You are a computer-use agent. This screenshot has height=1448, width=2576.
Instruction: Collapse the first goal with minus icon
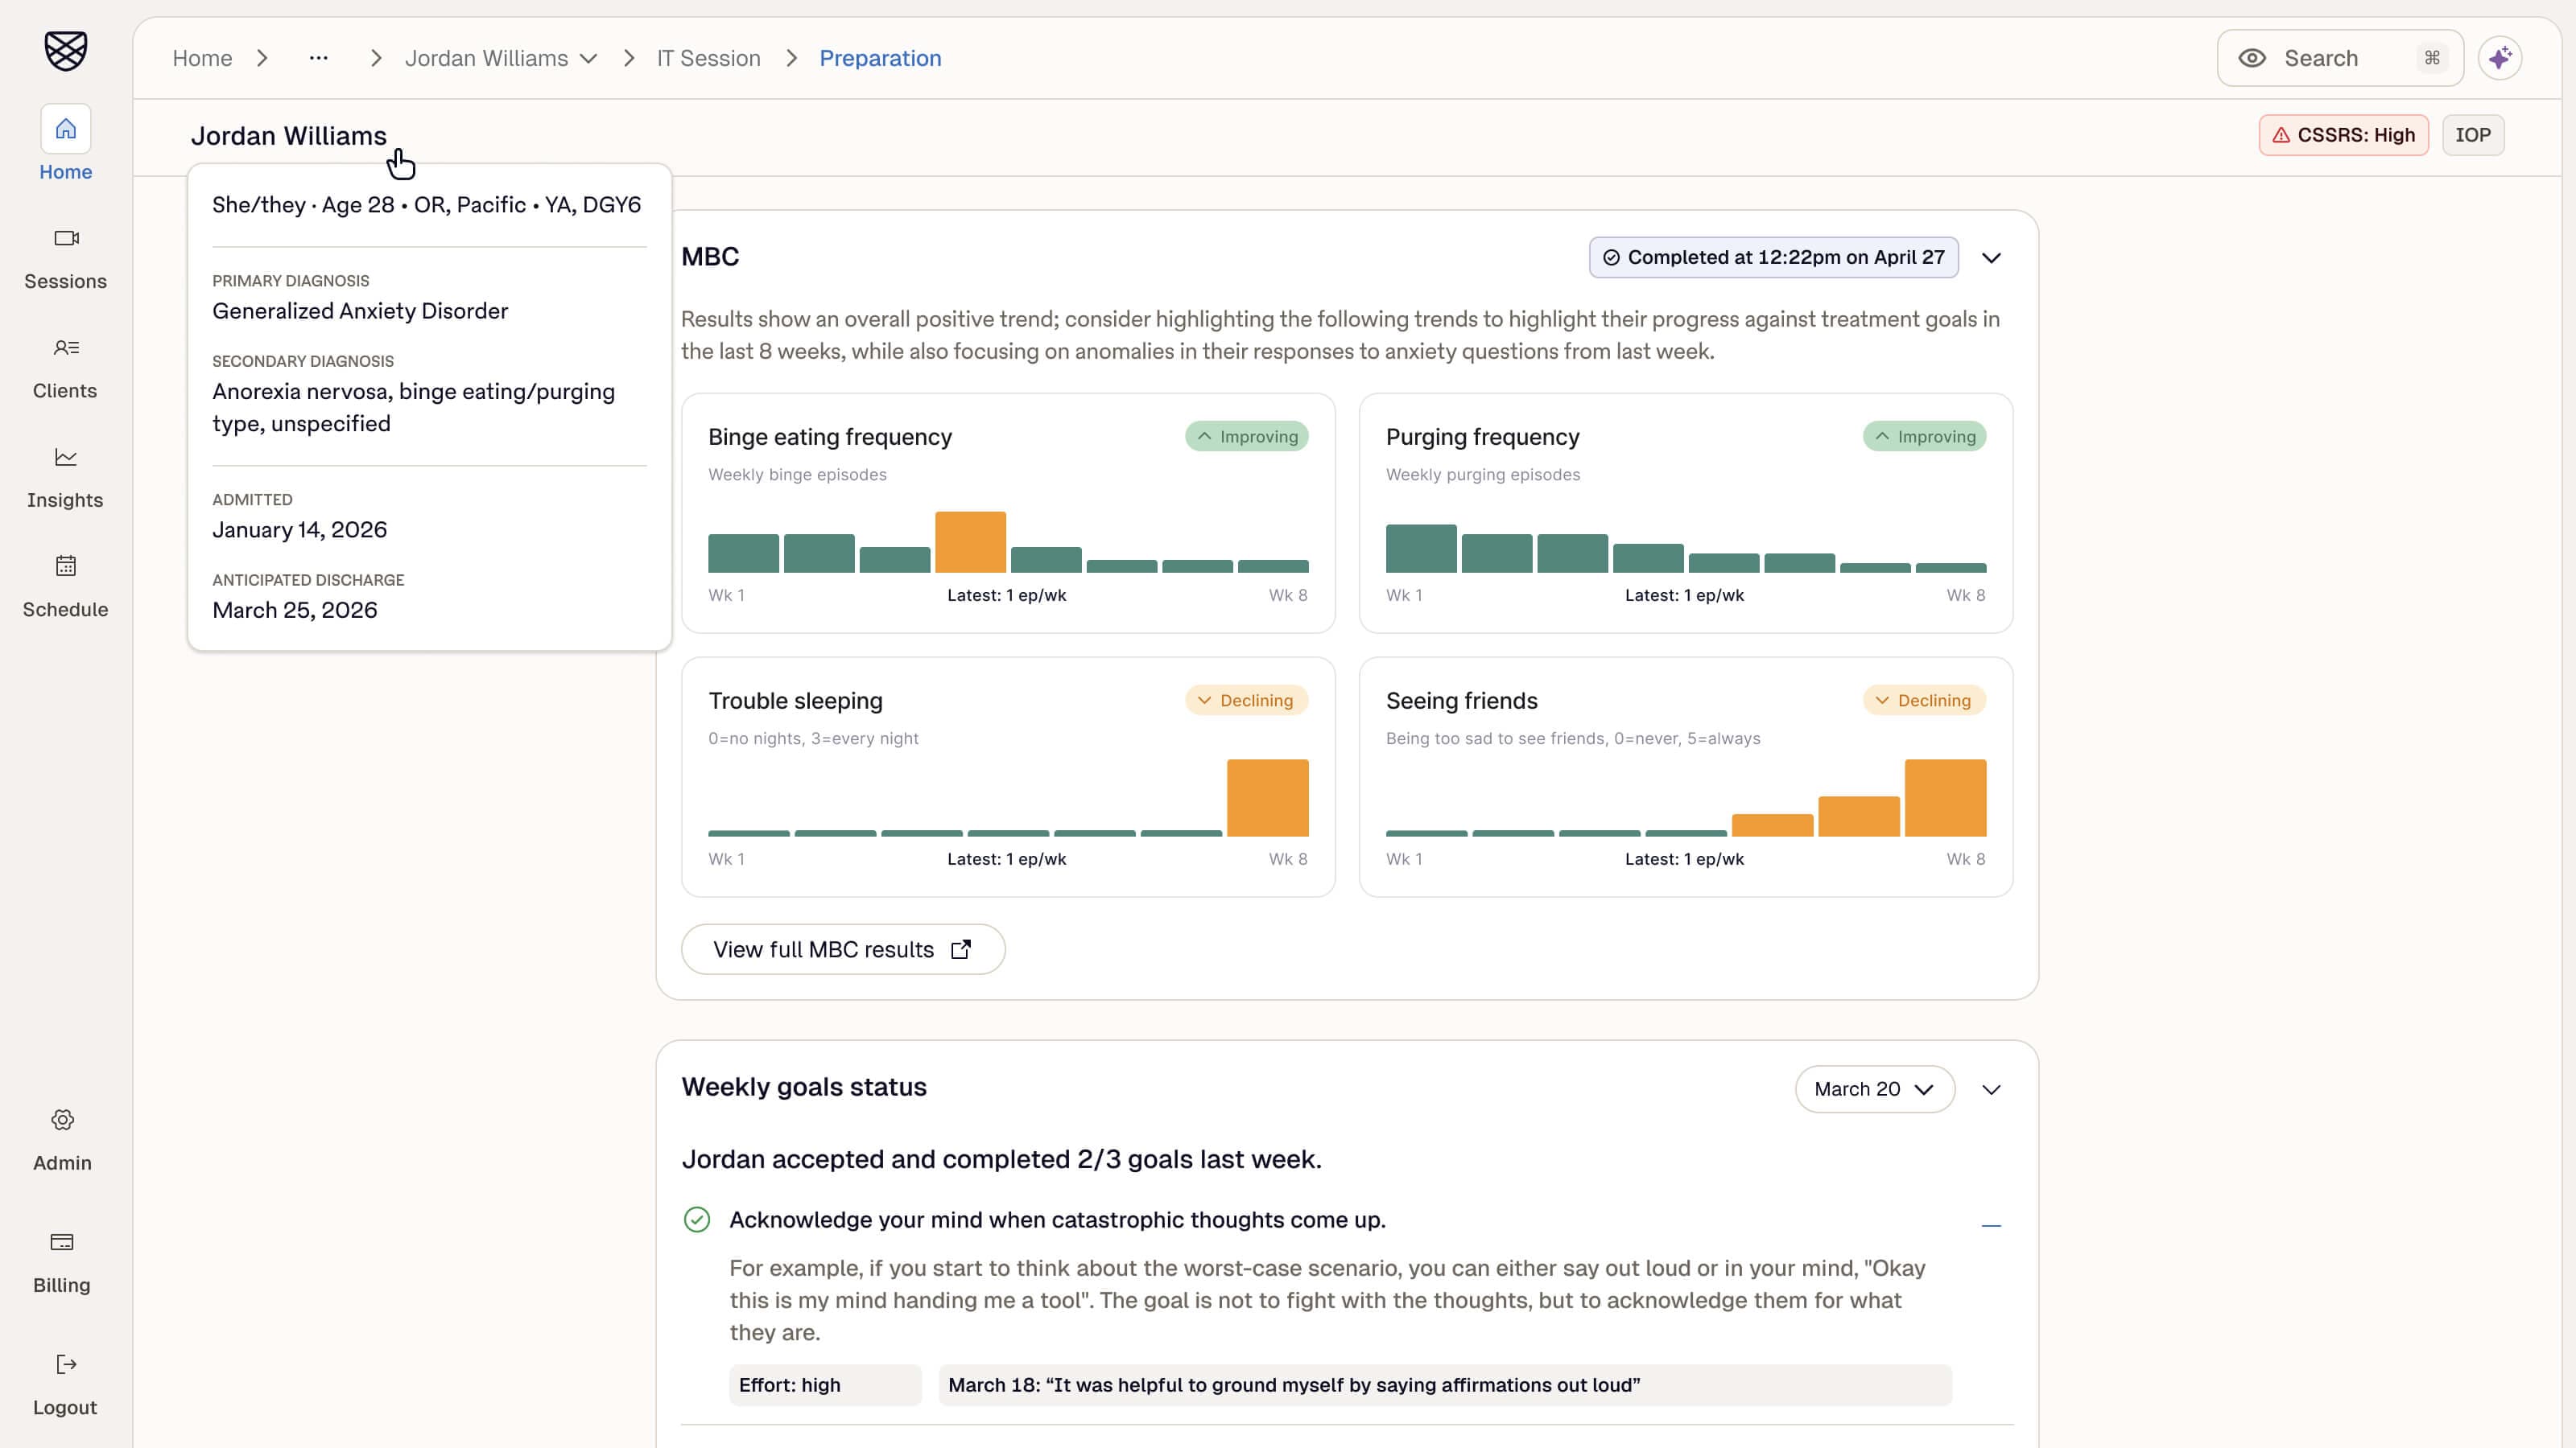[x=1991, y=1225]
